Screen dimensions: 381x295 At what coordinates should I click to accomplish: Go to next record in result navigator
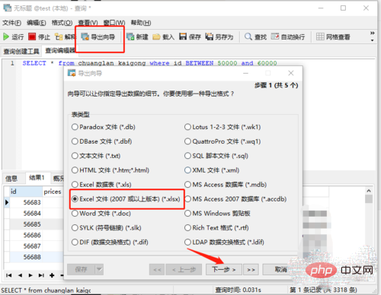point(30,275)
